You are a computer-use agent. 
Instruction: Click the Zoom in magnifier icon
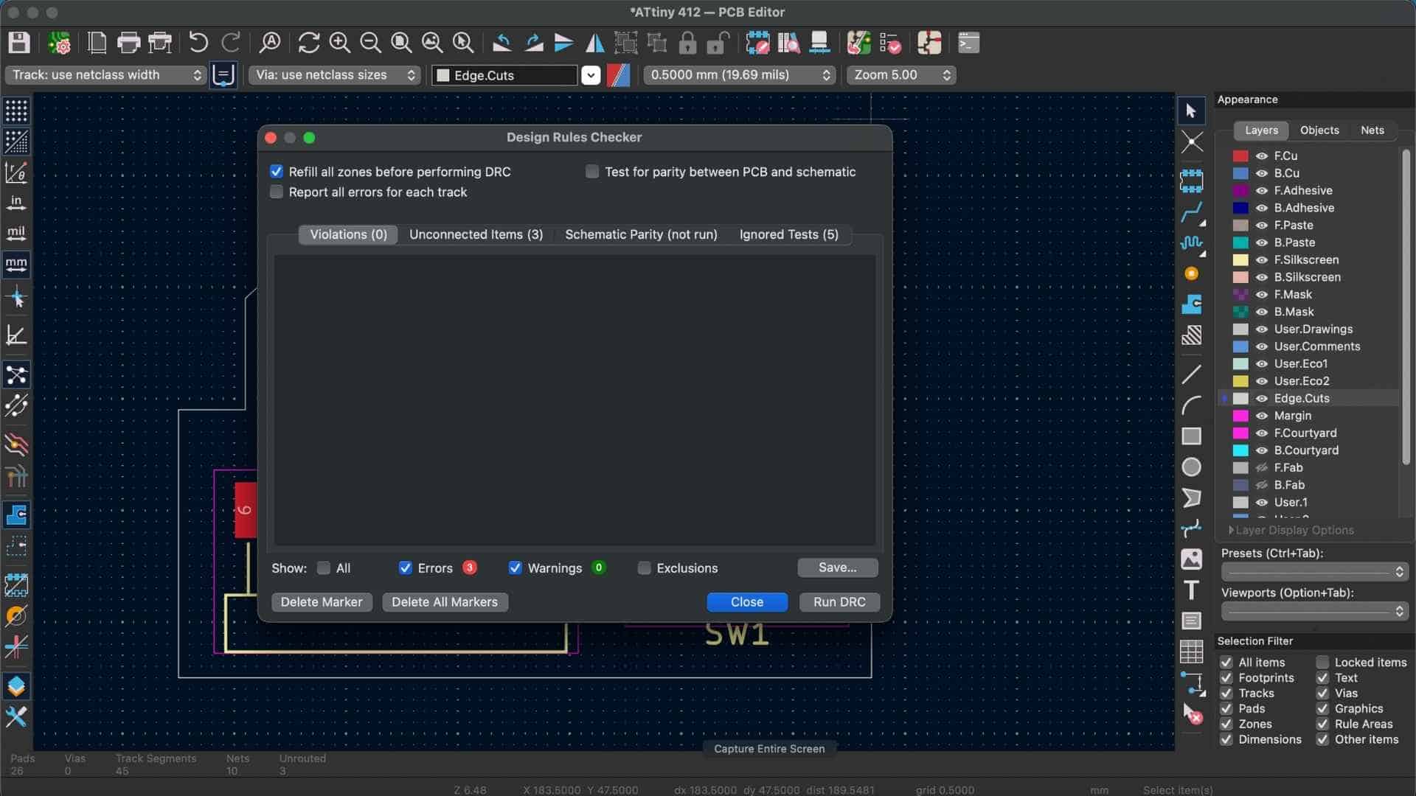tap(339, 43)
